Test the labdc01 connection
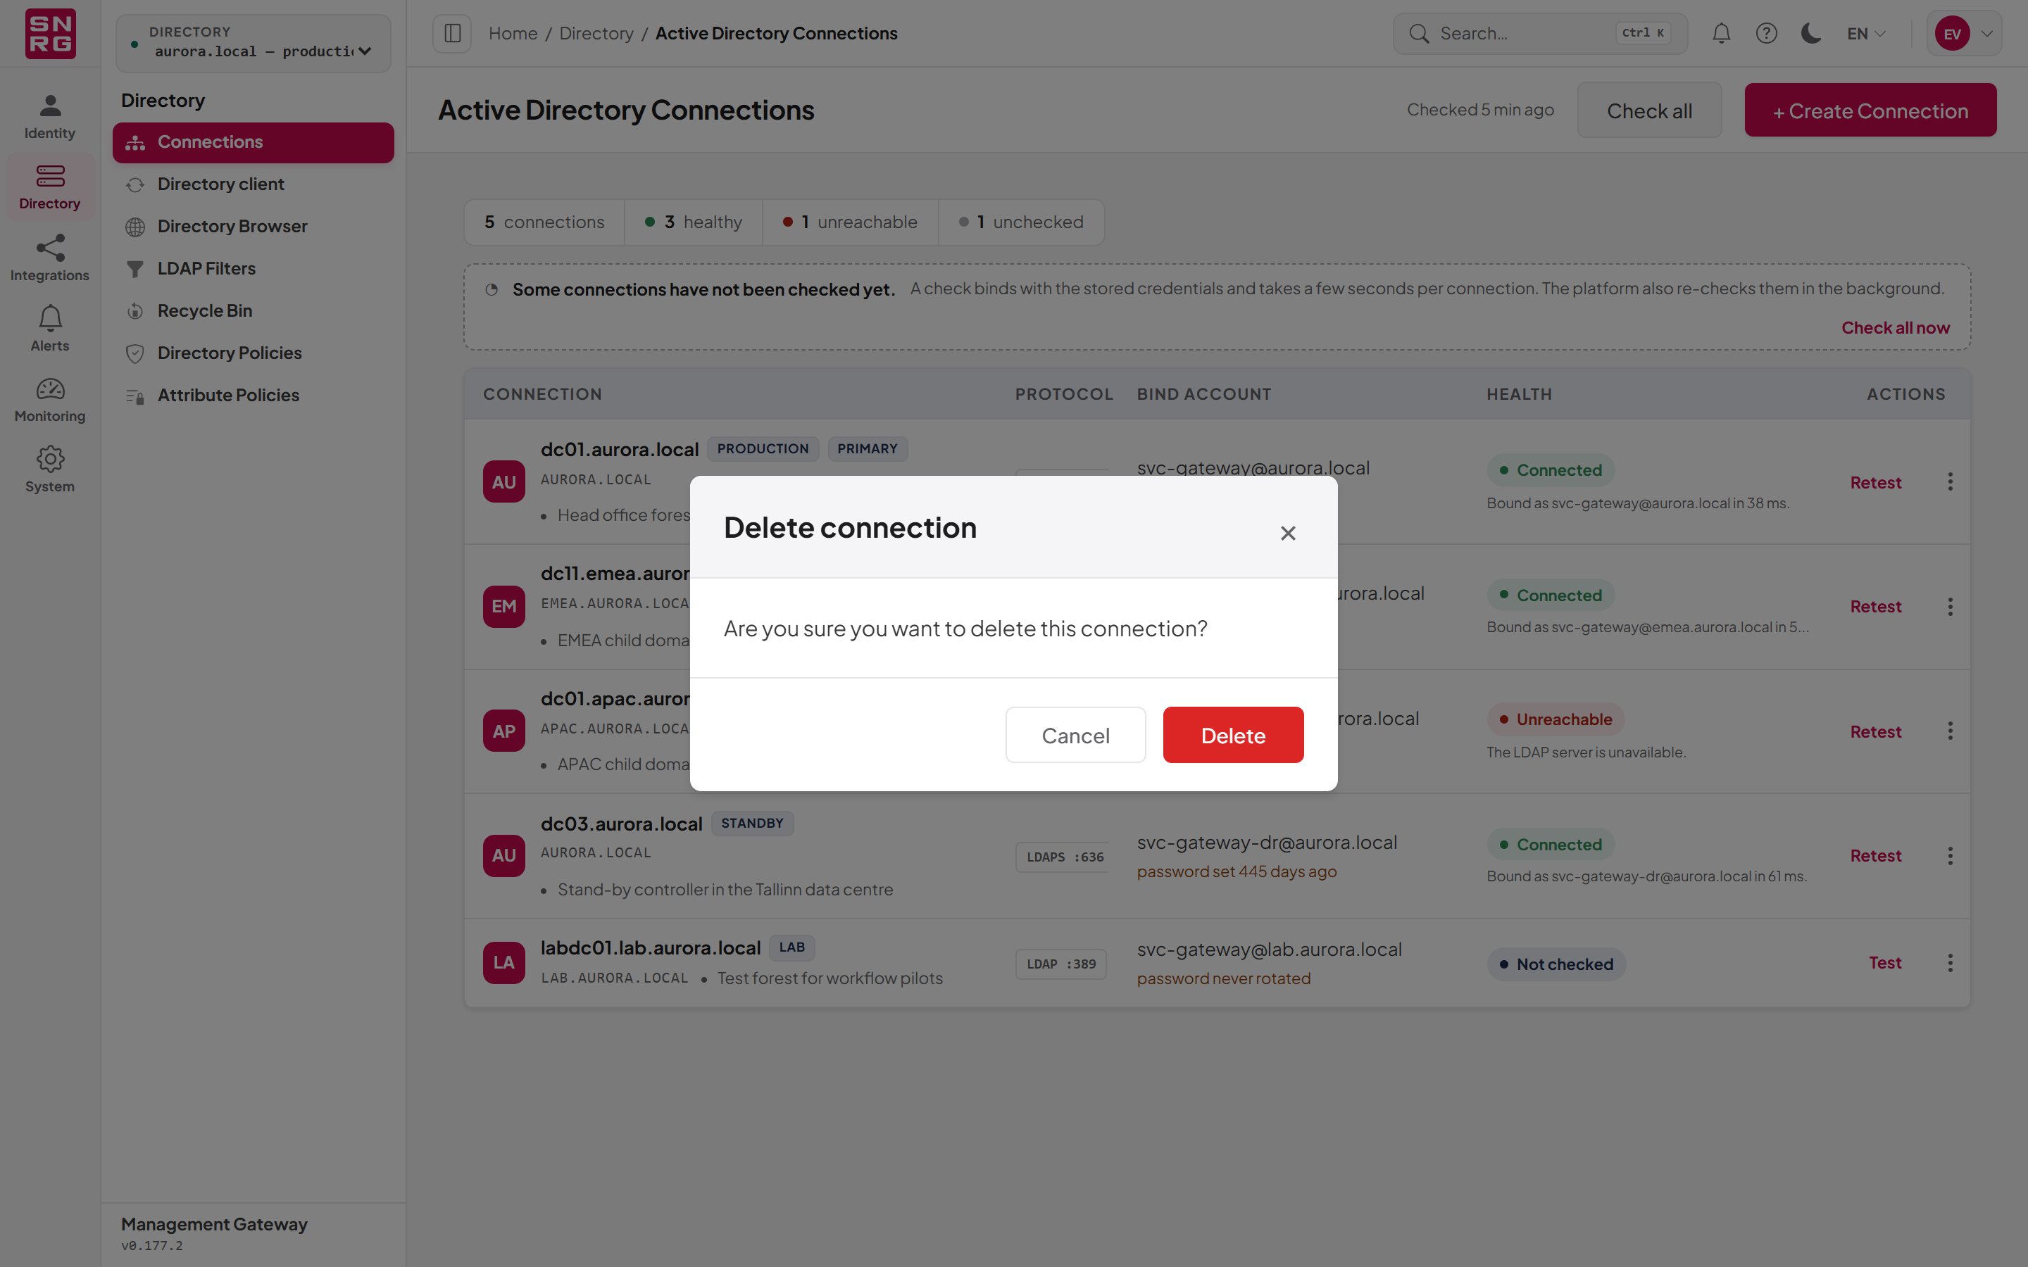 [x=1884, y=963]
